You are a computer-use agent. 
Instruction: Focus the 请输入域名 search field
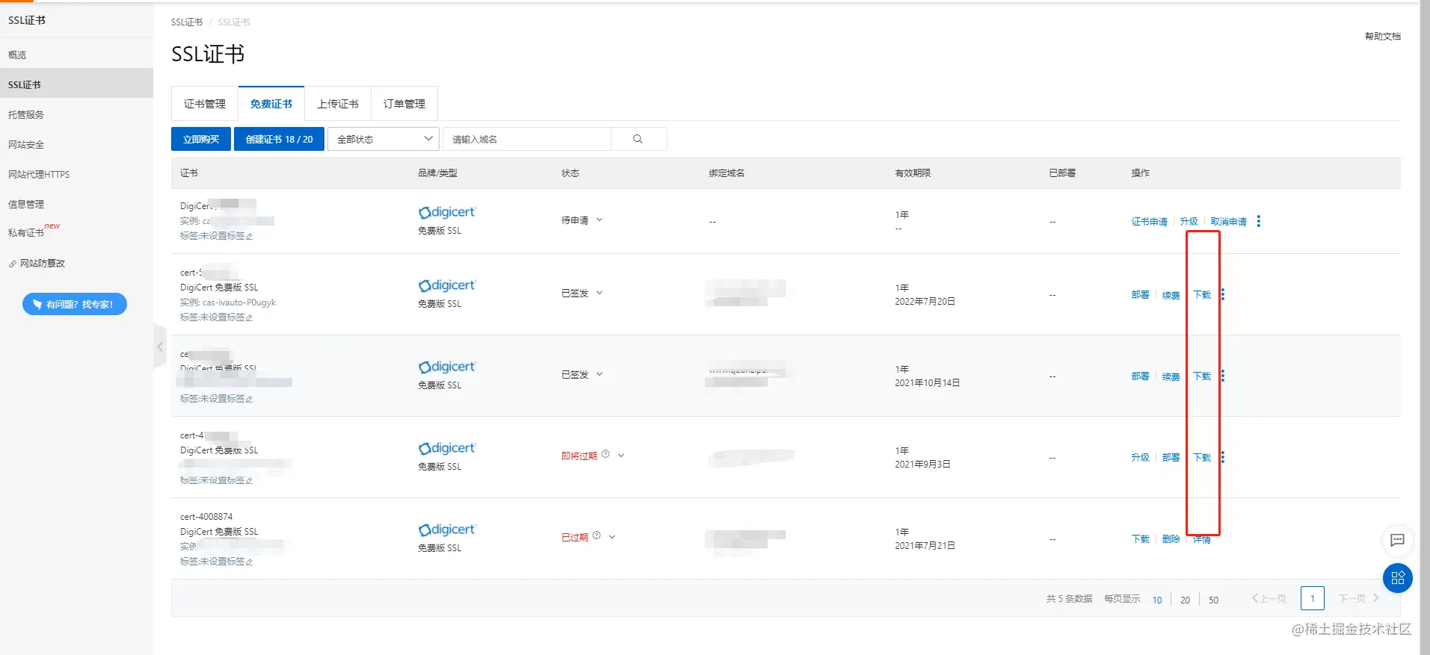[527, 139]
